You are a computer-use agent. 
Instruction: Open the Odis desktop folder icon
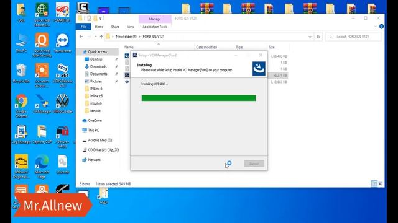point(21,12)
